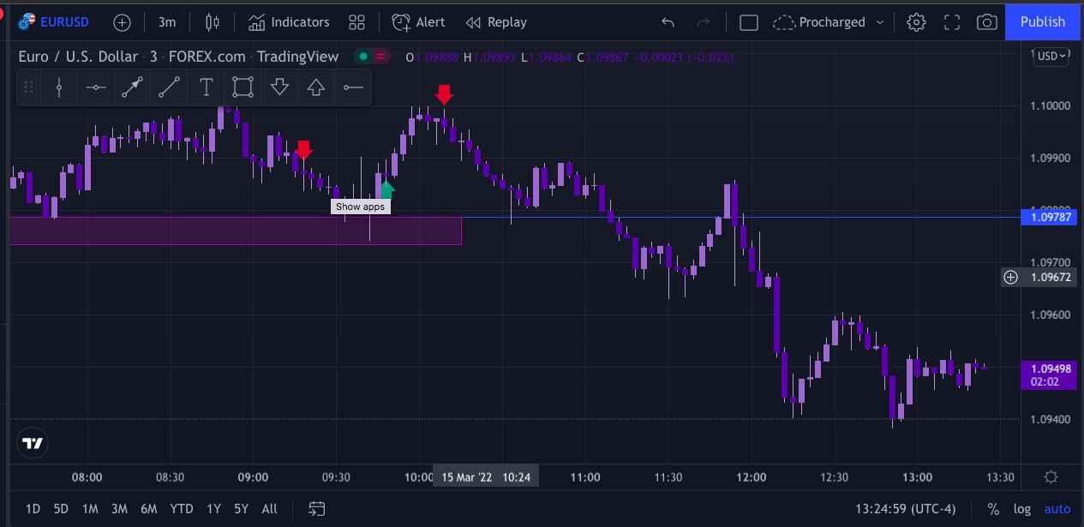Select the Trend Line tool
1084x527 pixels.
coord(168,87)
